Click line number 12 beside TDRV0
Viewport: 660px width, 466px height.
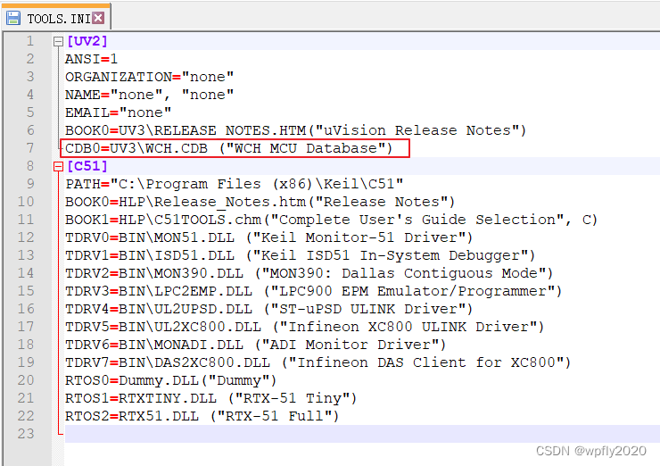(26, 237)
